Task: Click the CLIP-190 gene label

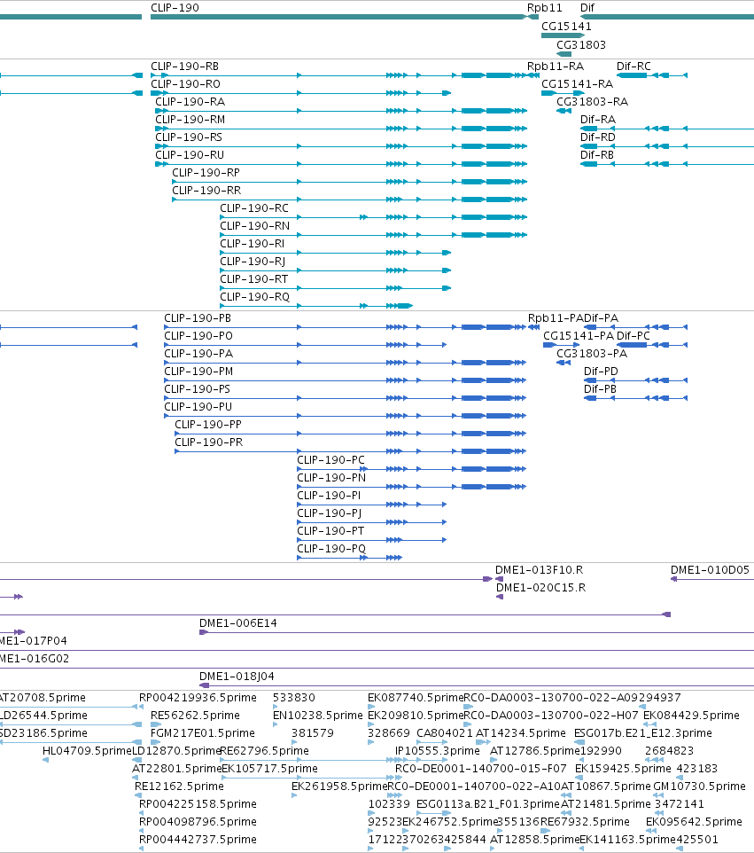Action: click(175, 8)
